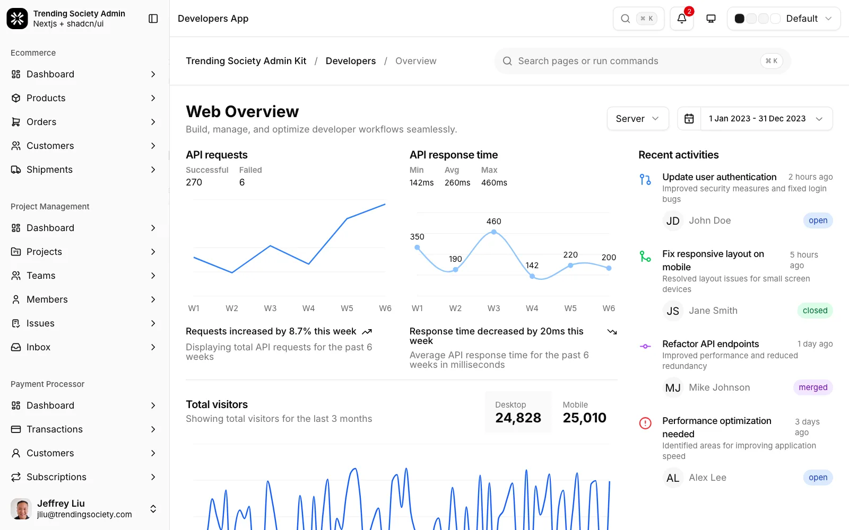Click the calendar icon in date picker
Image resolution: width=849 pixels, height=530 pixels.
click(x=689, y=119)
